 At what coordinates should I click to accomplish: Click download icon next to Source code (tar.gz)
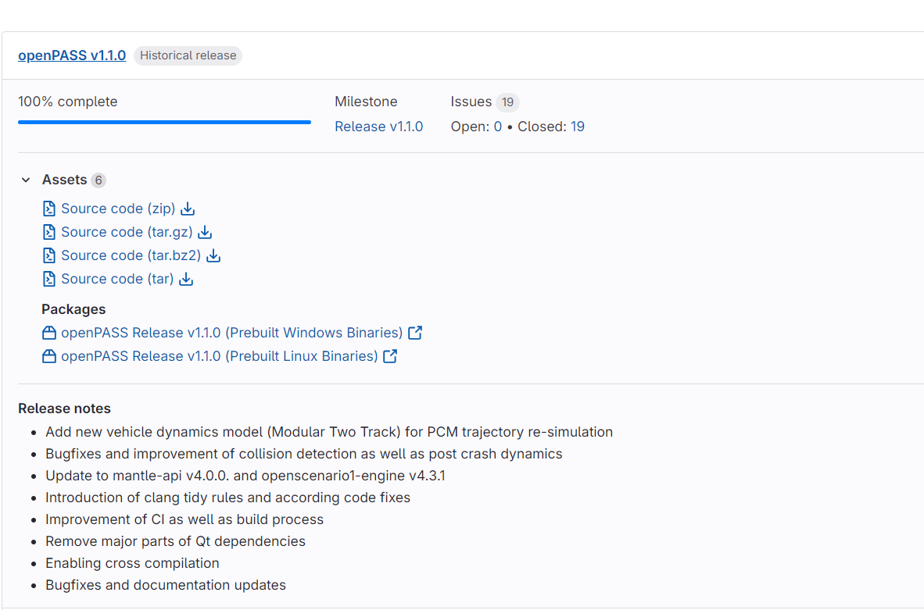click(x=205, y=232)
